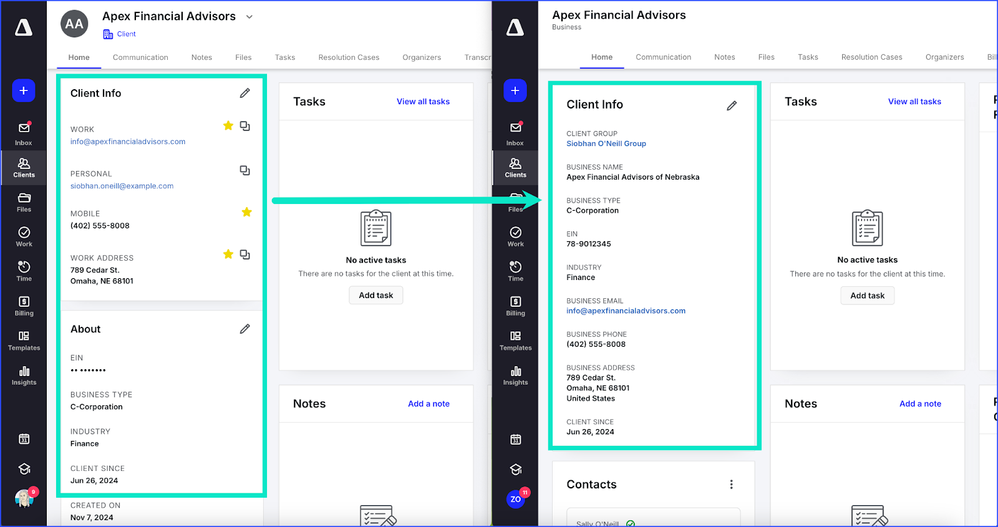Viewport: 998px width, 527px height.
Task: Click the ZO user avatar
Action: click(x=515, y=499)
